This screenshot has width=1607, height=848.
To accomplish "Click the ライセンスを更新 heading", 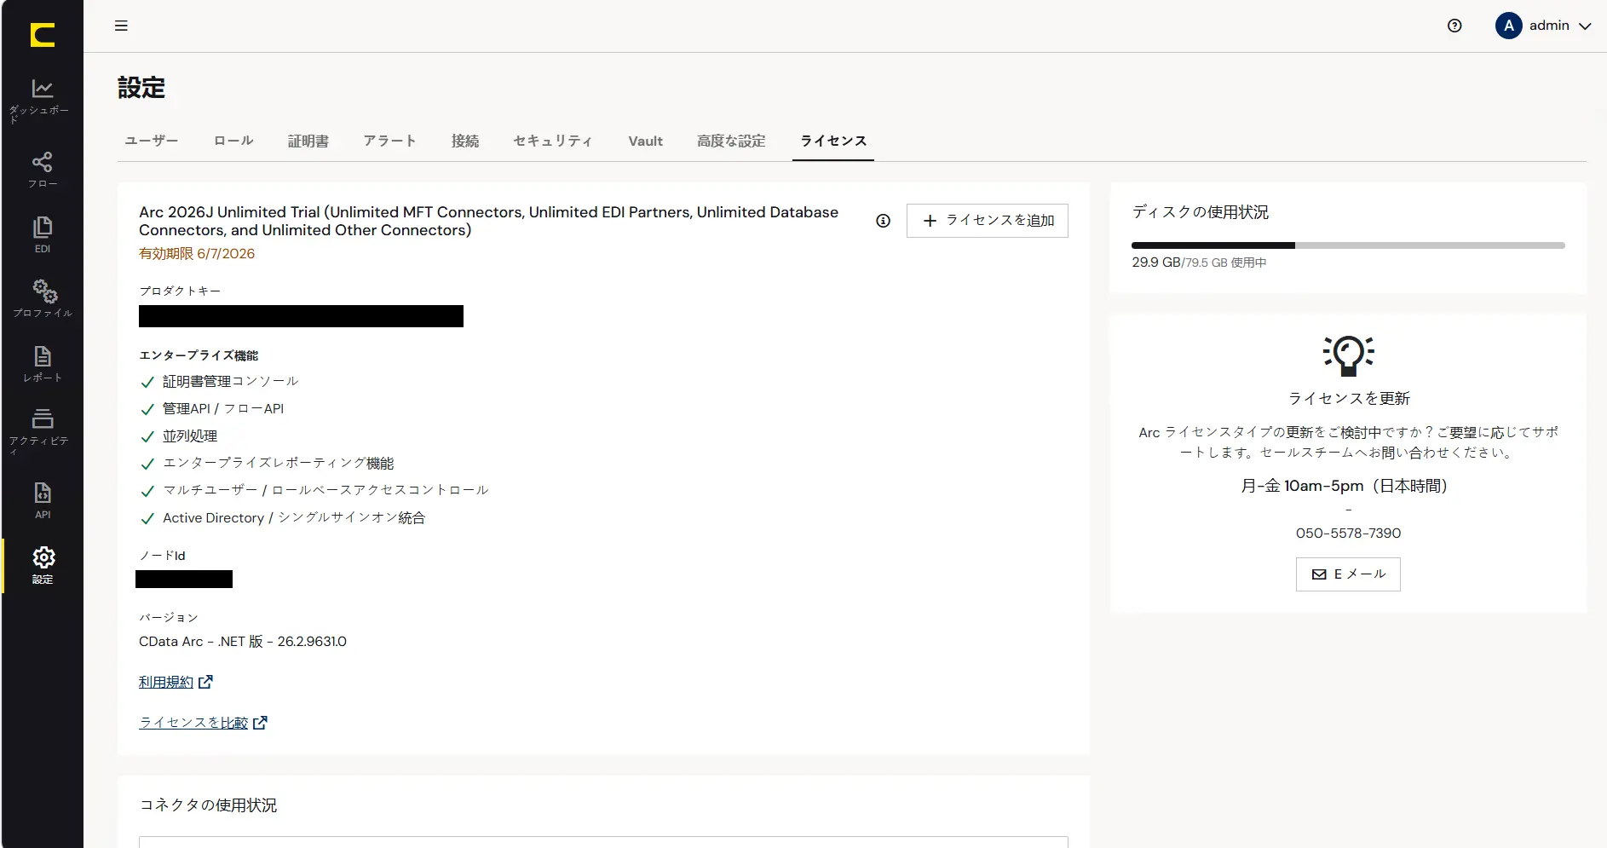I will 1348,399.
